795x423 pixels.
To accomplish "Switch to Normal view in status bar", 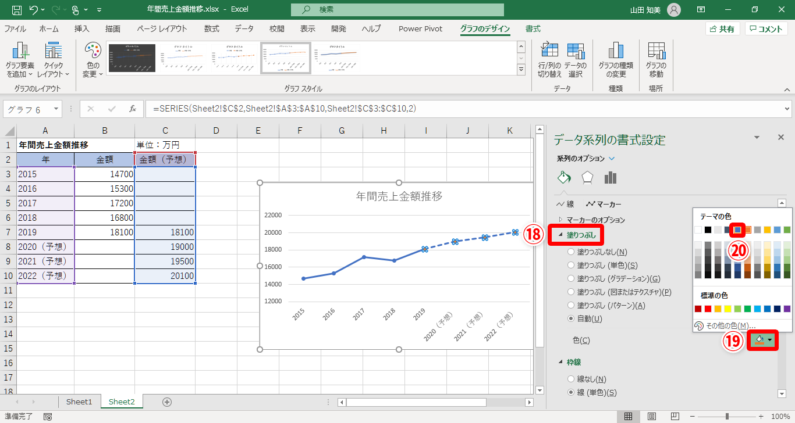I will tap(629, 417).
